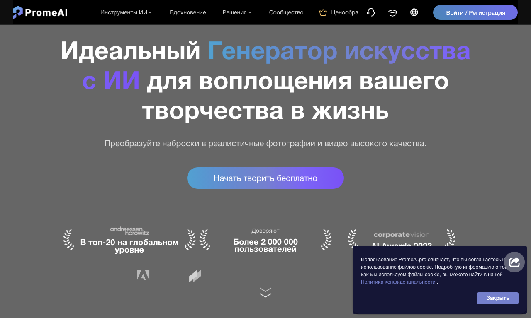The width and height of the screenshot is (531, 318).
Task: Open the Вдохновение page
Action: click(188, 12)
